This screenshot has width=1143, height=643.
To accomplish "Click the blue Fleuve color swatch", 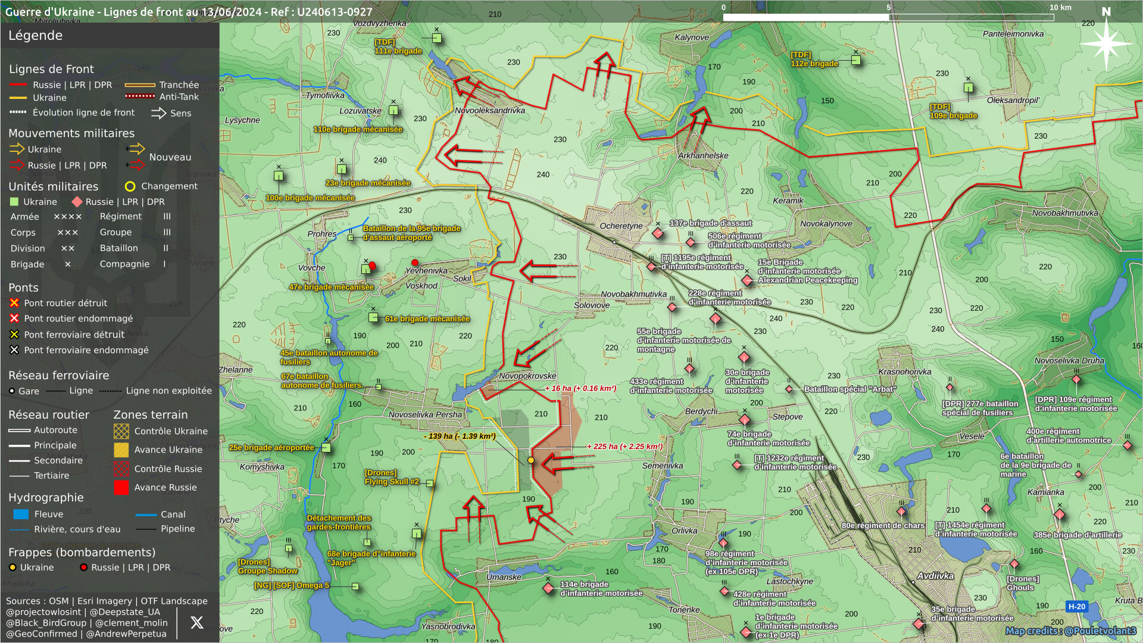I will click(21, 514).
